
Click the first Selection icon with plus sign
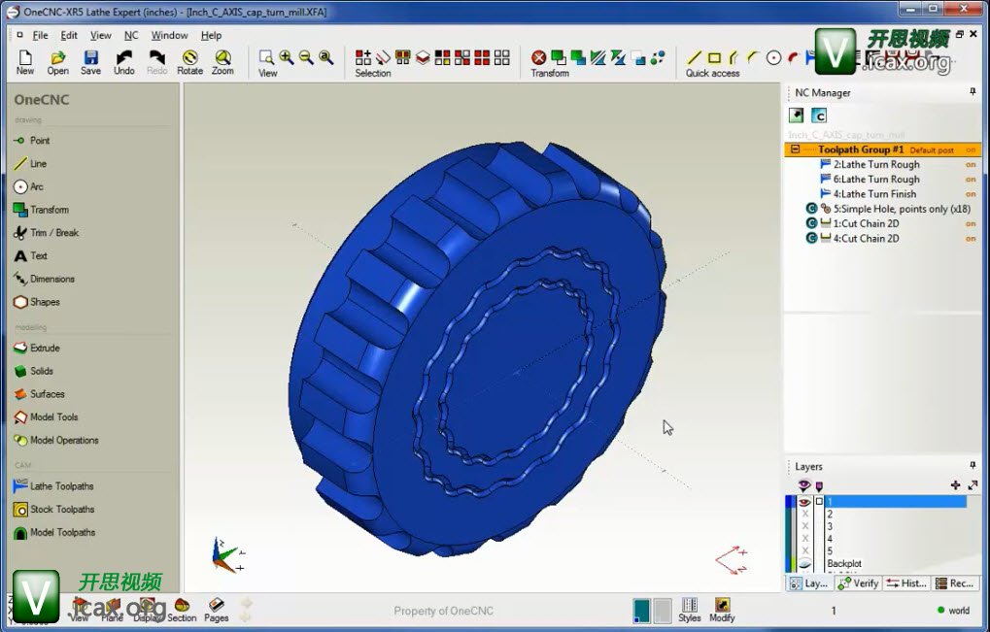(x=363, y=58)
